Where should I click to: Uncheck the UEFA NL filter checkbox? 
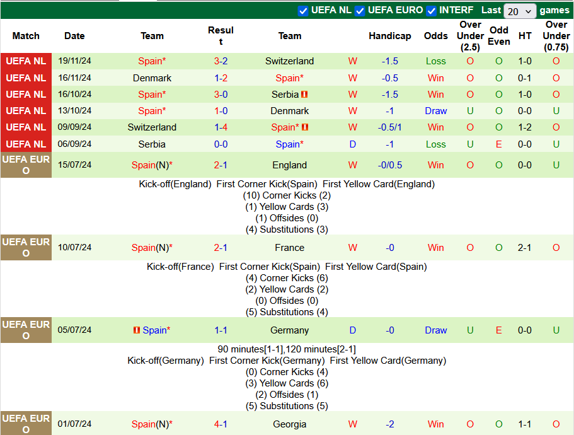point(303,11)
